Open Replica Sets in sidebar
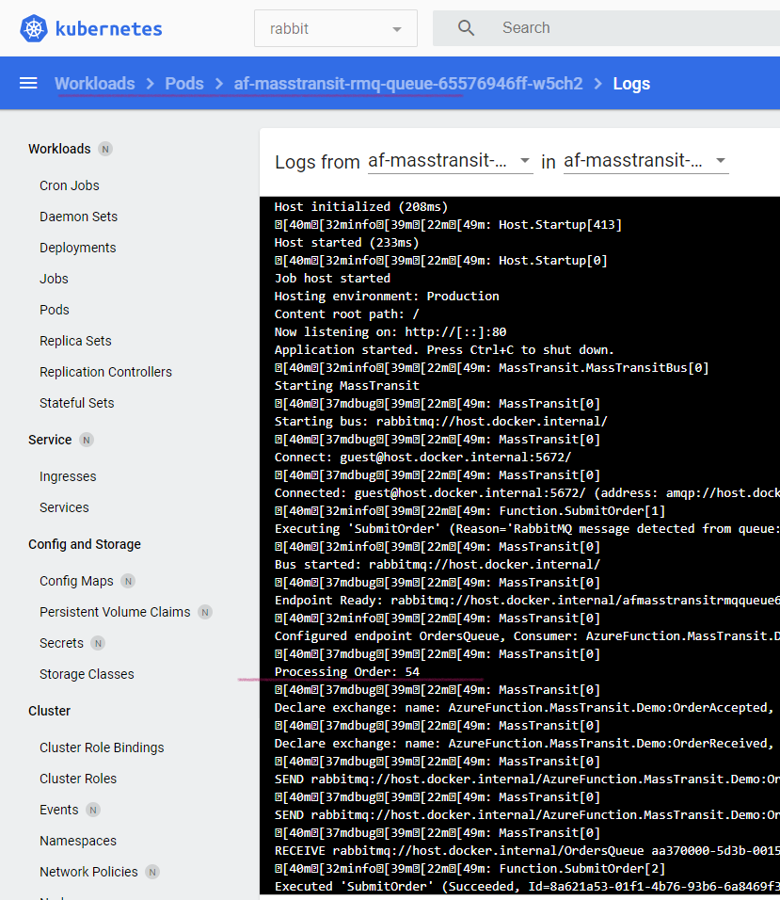 click(x=75, y=341)
